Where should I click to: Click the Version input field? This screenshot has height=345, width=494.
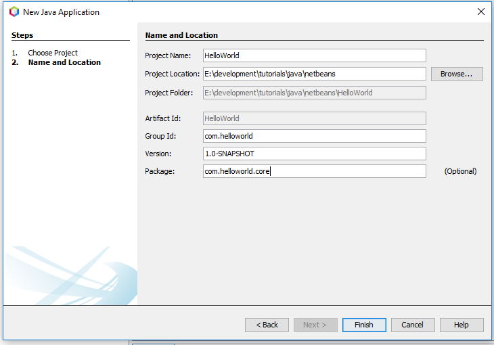pyautogui.click(x=315, y=154)
